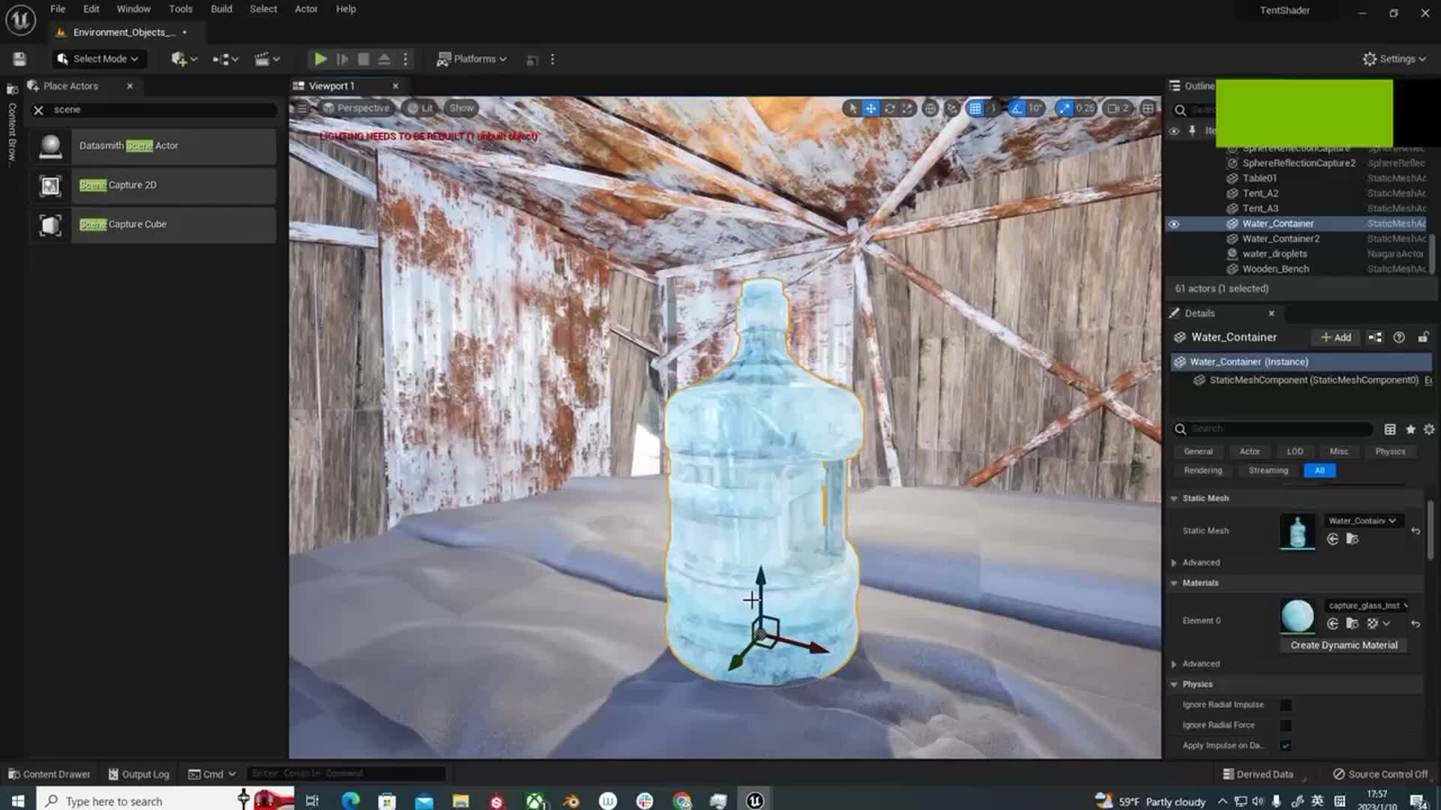
Task: Open the Build menu
Action: pos(221,8)
